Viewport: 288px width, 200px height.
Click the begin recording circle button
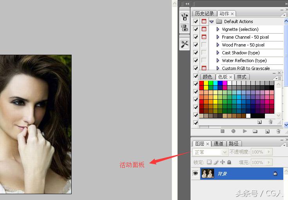tap(233, 131)
